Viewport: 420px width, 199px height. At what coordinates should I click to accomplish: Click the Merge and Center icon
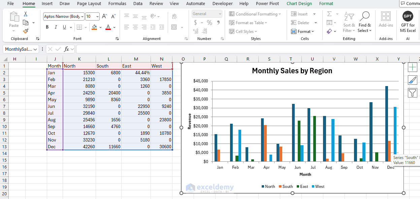(x=174, y=27)
